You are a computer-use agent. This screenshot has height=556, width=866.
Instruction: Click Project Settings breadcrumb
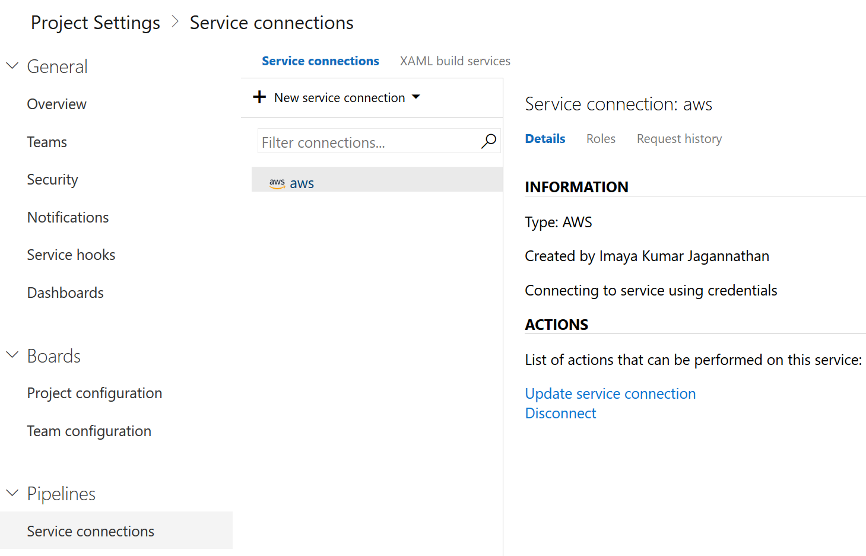[x=96, y=23]
